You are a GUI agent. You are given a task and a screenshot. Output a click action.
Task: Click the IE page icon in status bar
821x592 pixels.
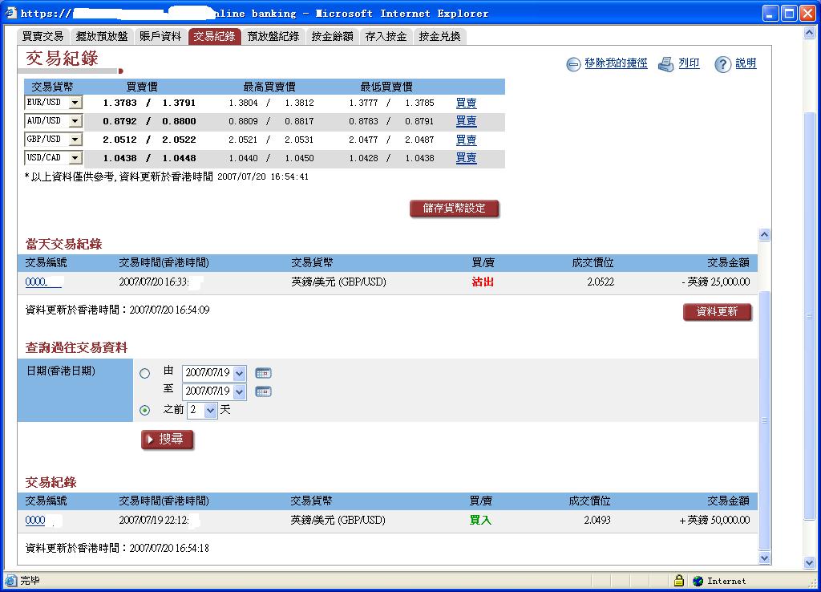pyautogui.click(x=10, y=581)
